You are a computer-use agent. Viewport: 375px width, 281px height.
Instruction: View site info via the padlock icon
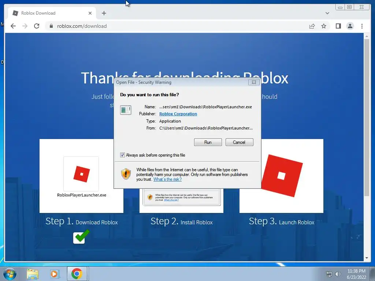pos(51,26)
